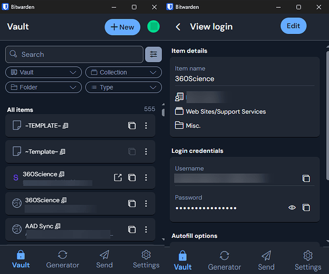Click the Search vault field
Viewport: 329px width, 274px height.
(74, 54)
